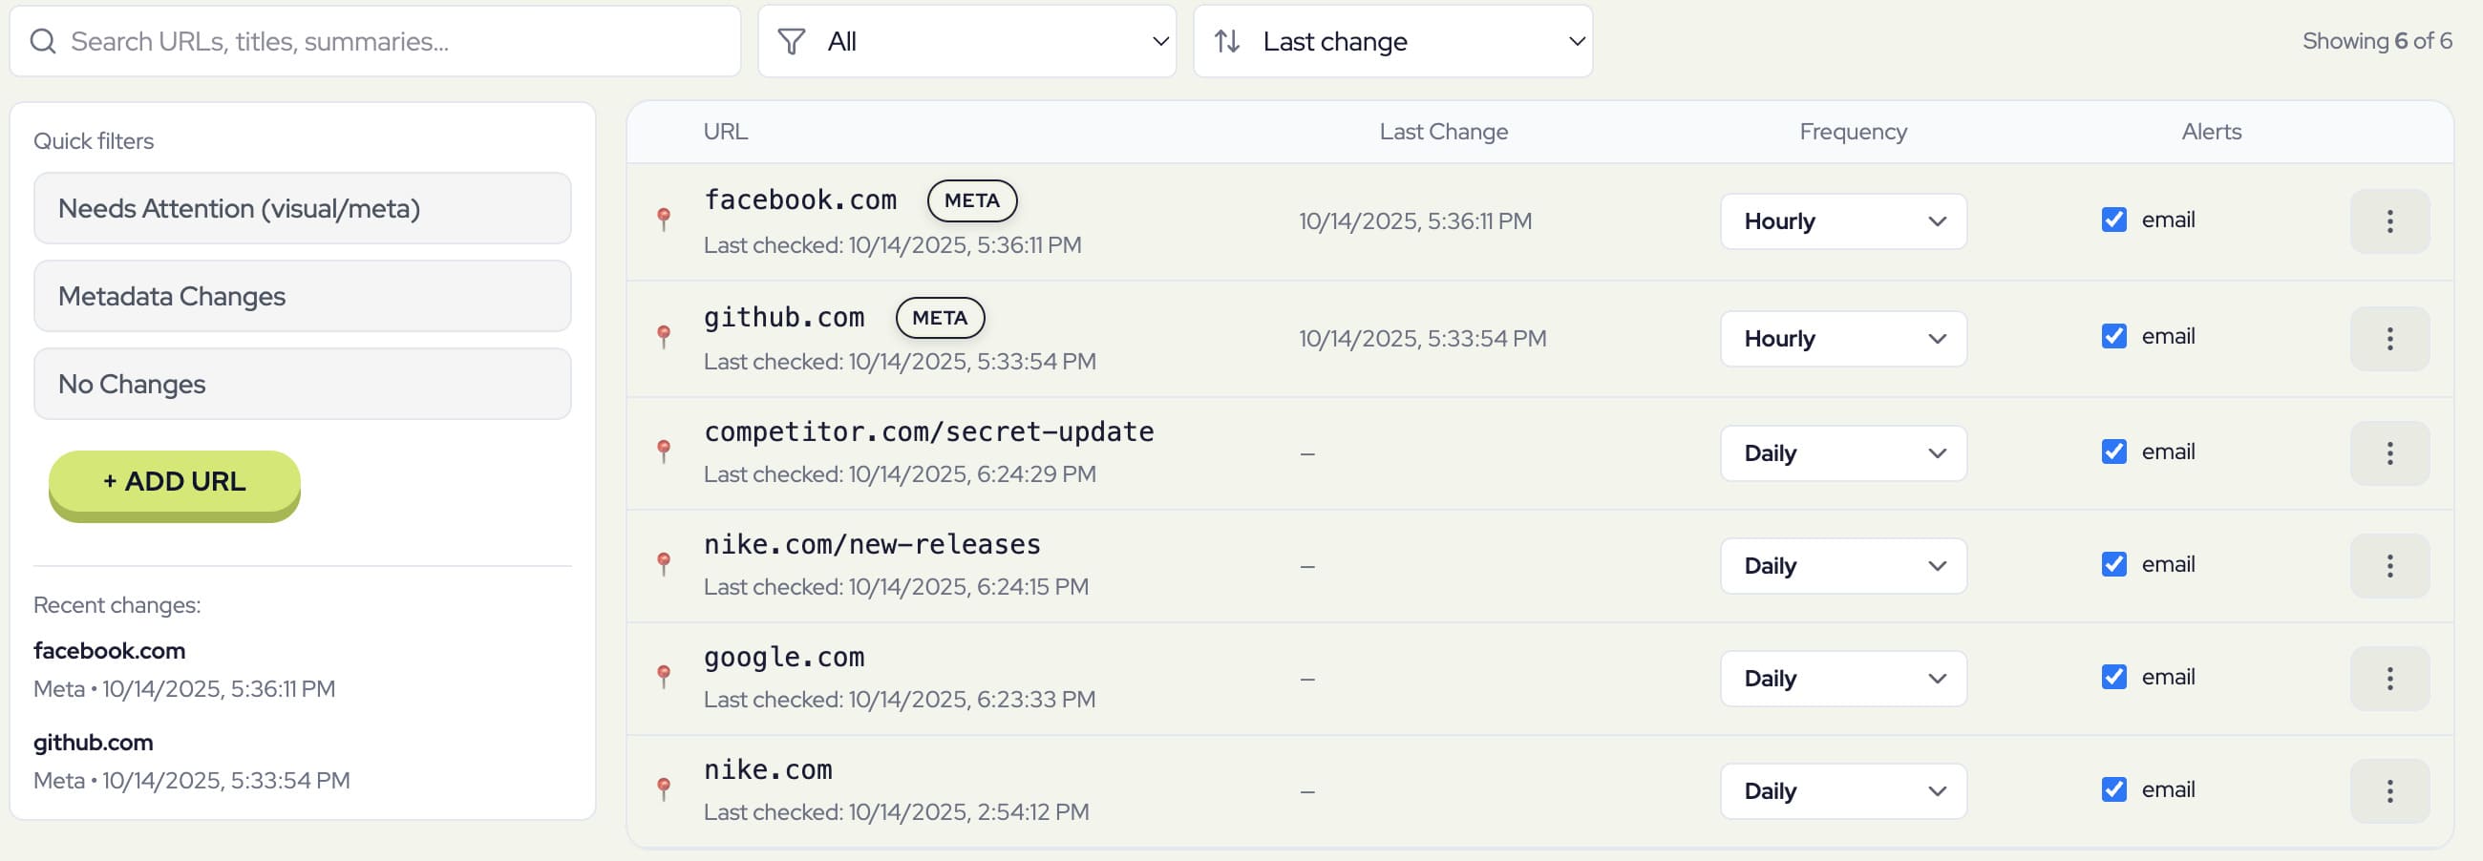The width and height of the screenshot is (2483, 861).
Task: Open the three-dot menu for facebook.com
Action: click(x=2389, y=220)
